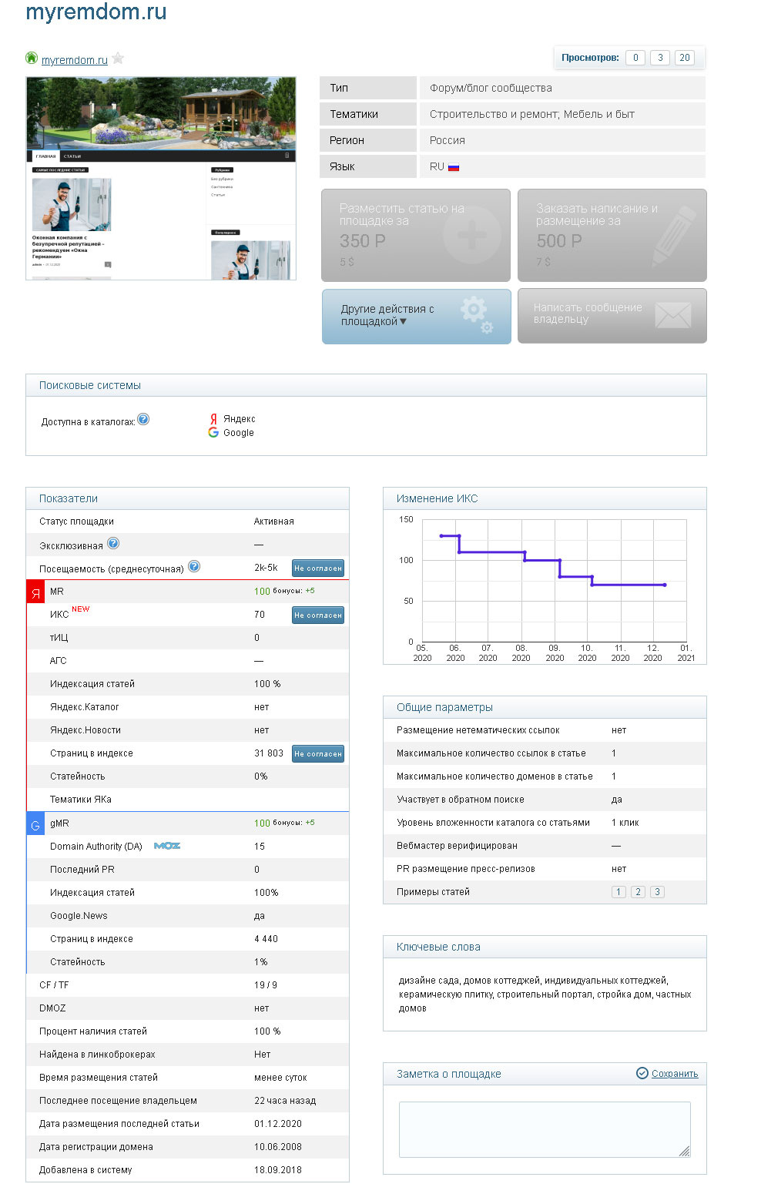Open article example 1
This screenshot has height=1204, width=761.
pos(619,892)
